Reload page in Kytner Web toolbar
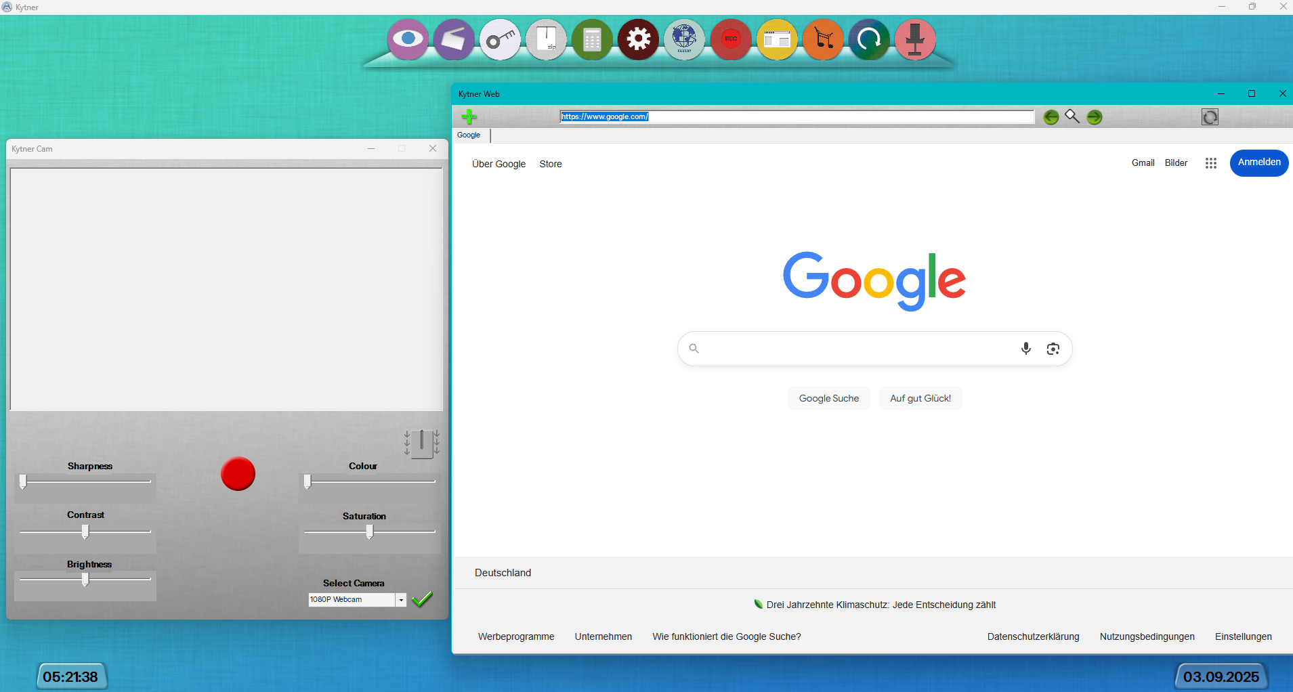Screen dimensions: 1293x692 point(1210,117)
